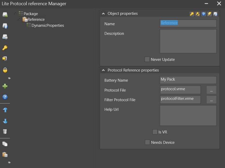Click the clipboard paste icon in sidebar
The height and width of the screenshot is (168, 225).
click(5, 154)
